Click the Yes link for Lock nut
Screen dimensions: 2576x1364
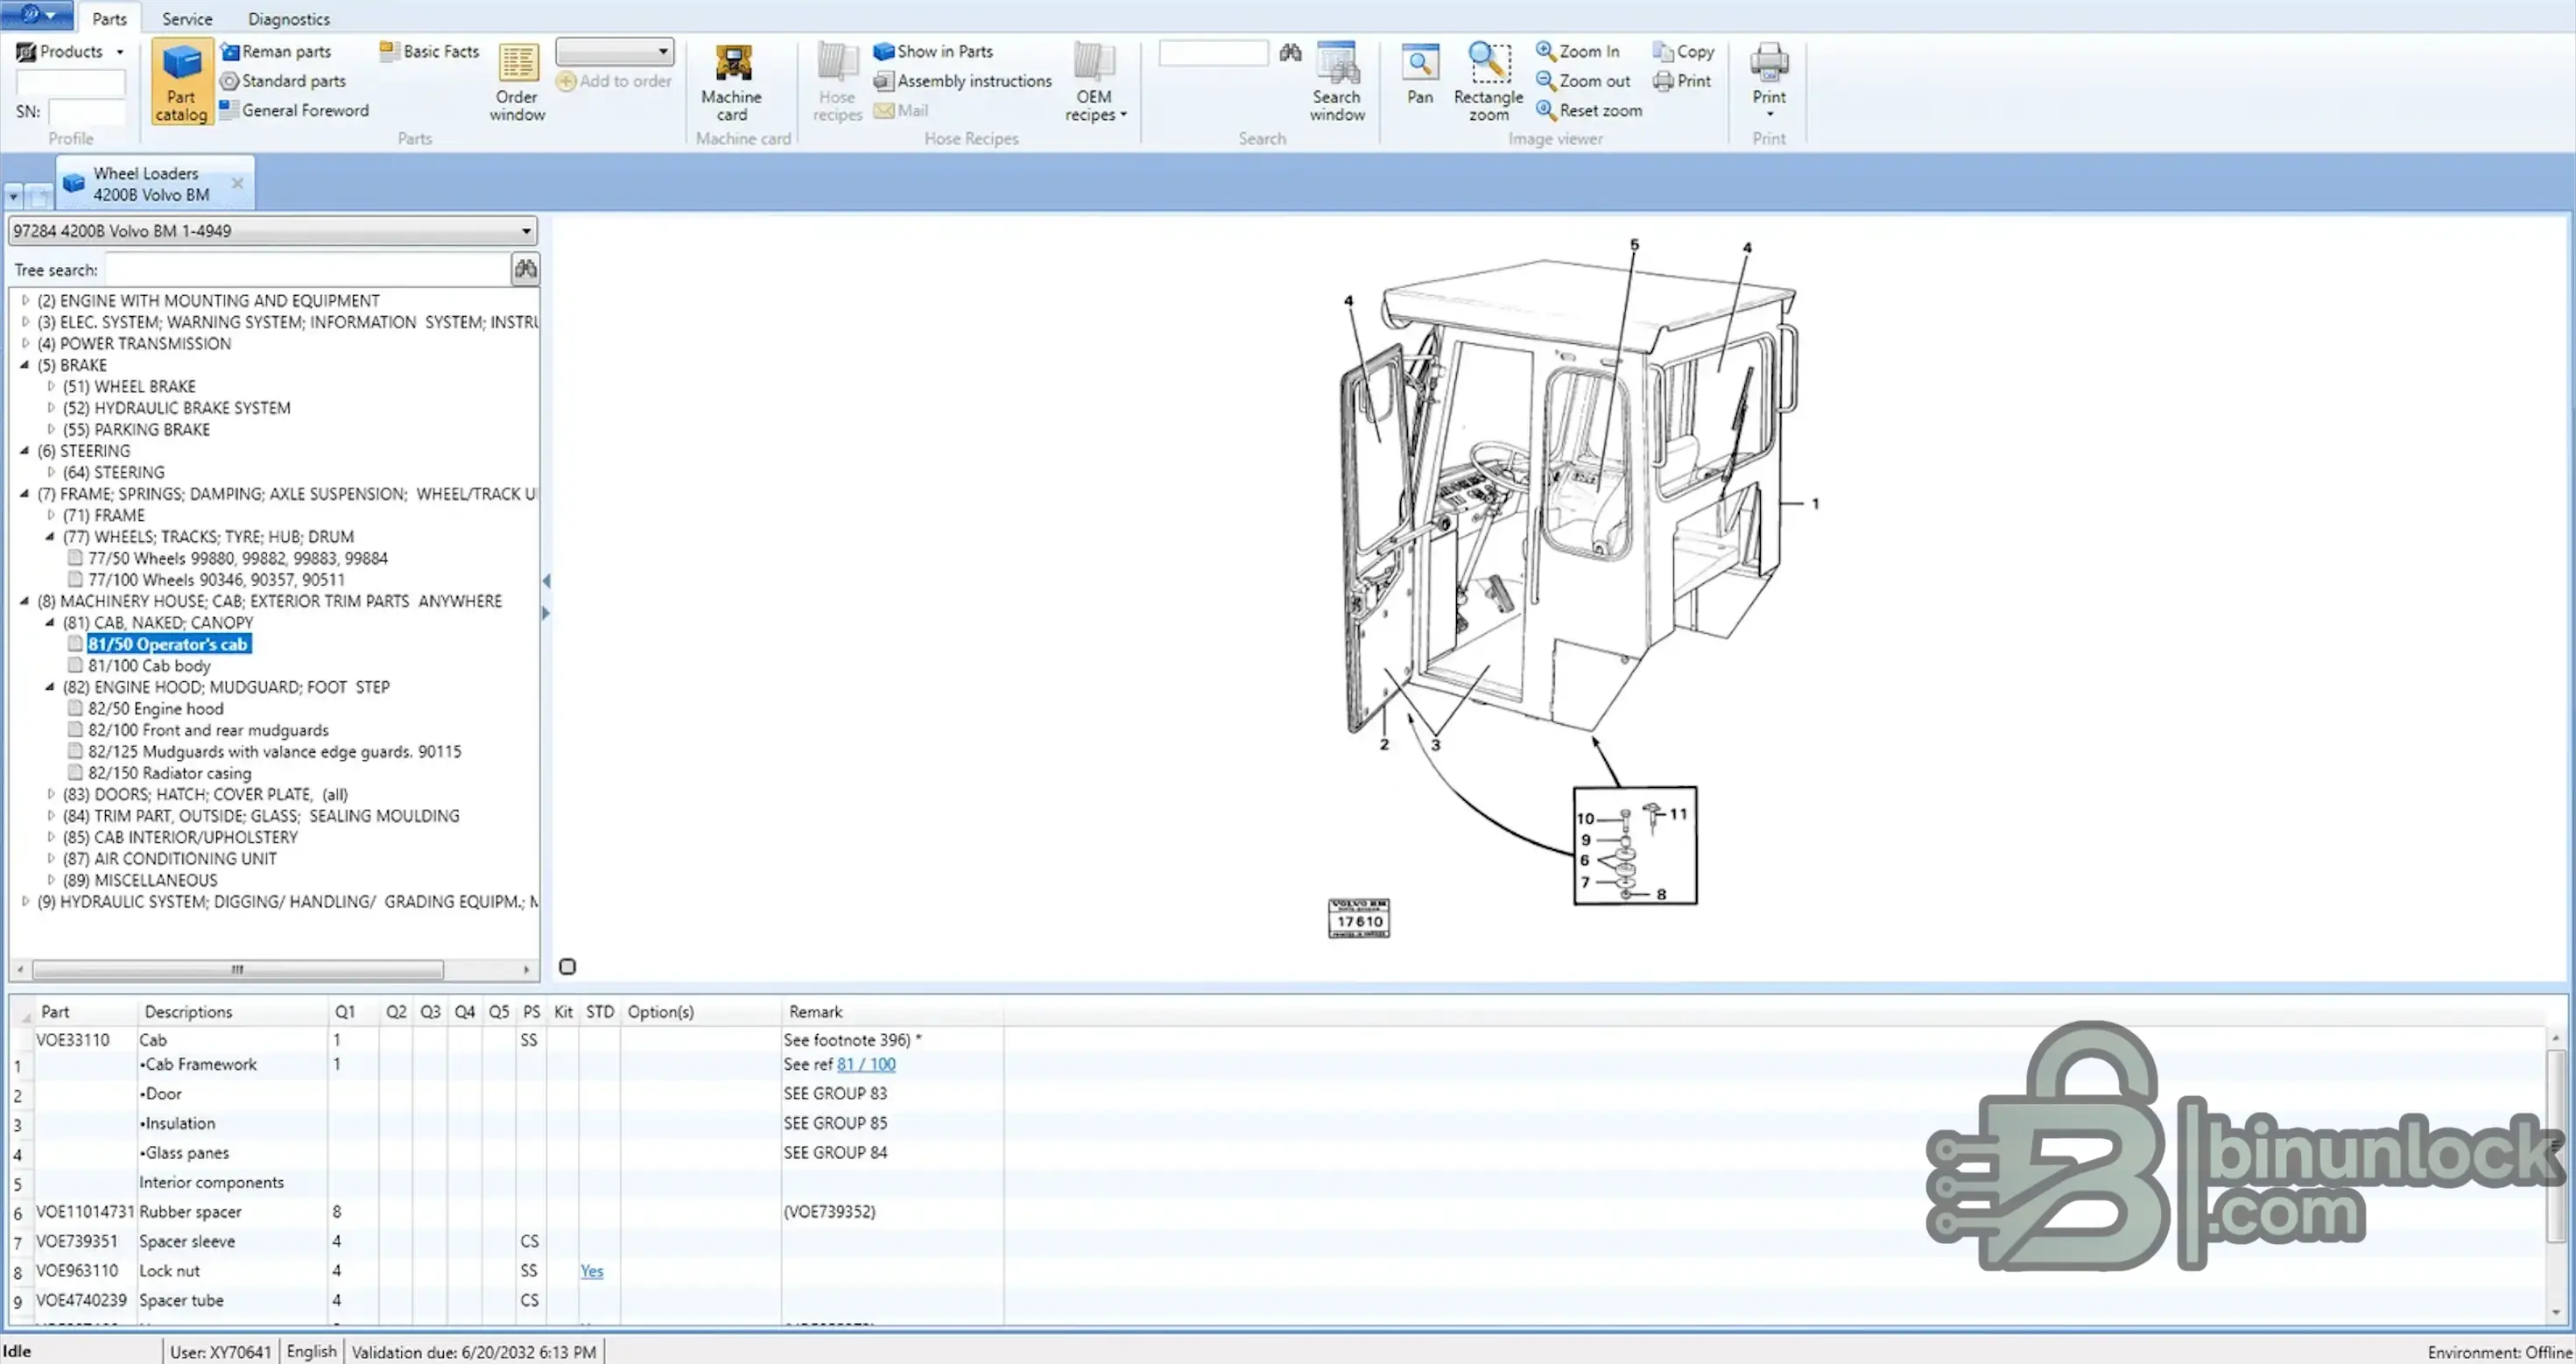pyautogui.click(x=592, y=1271)
